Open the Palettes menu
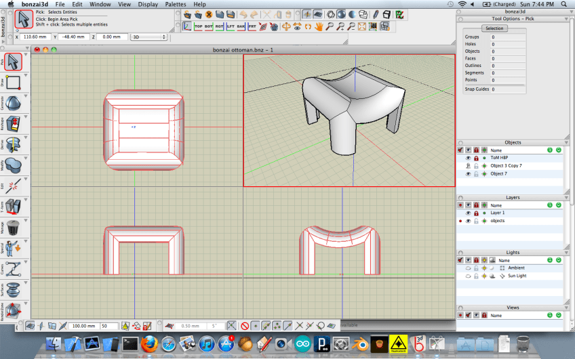Viewport: 575px width, 359px height. point(175,4)
